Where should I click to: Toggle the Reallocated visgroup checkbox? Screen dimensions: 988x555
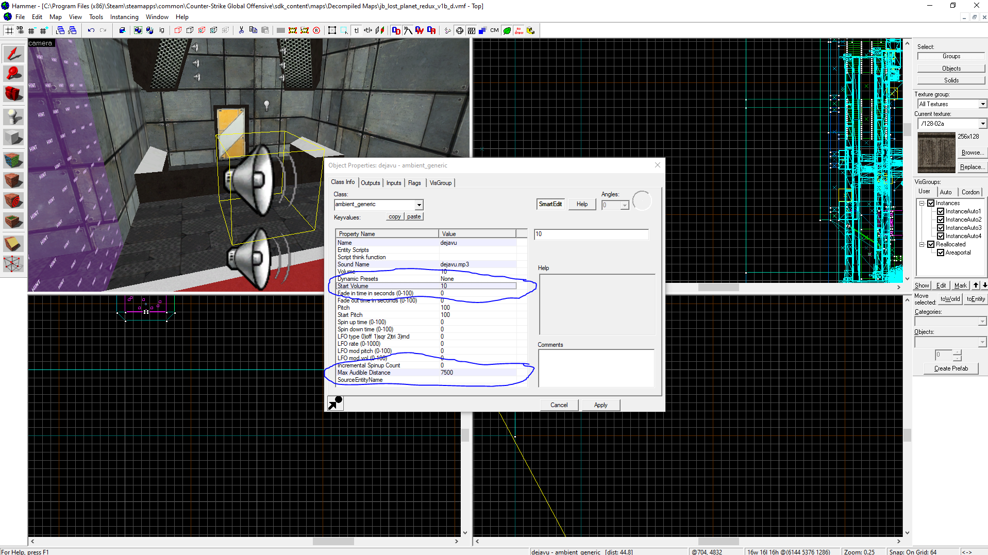click(931, 244)
